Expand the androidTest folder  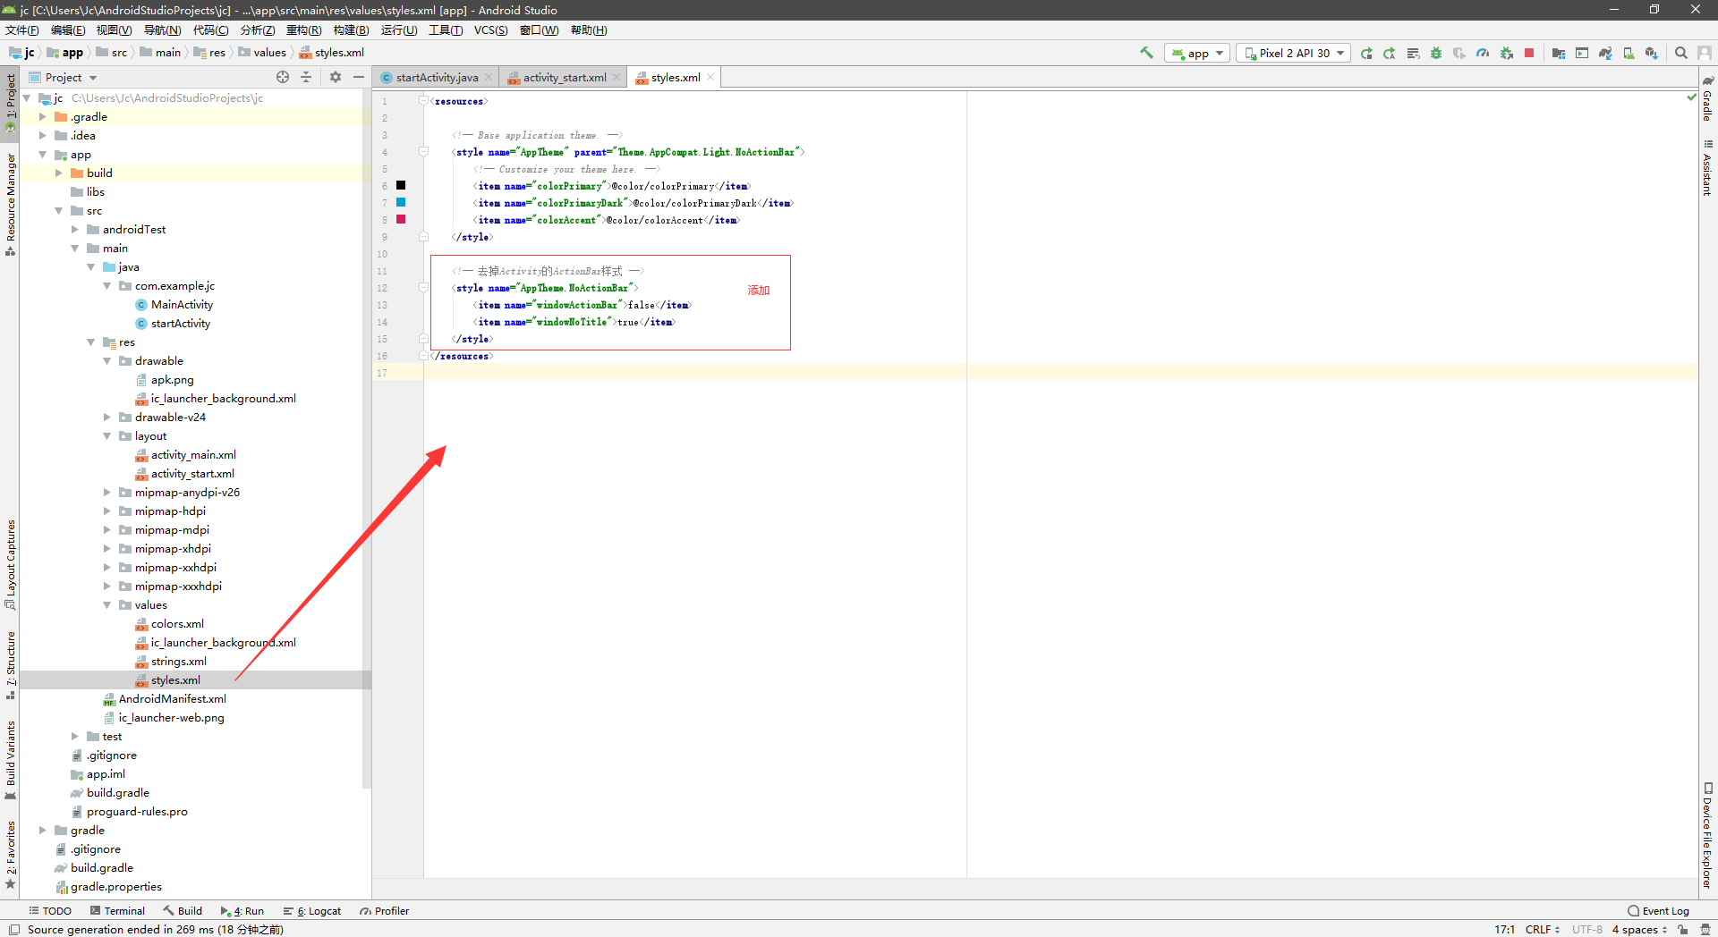tap(74, 230)
